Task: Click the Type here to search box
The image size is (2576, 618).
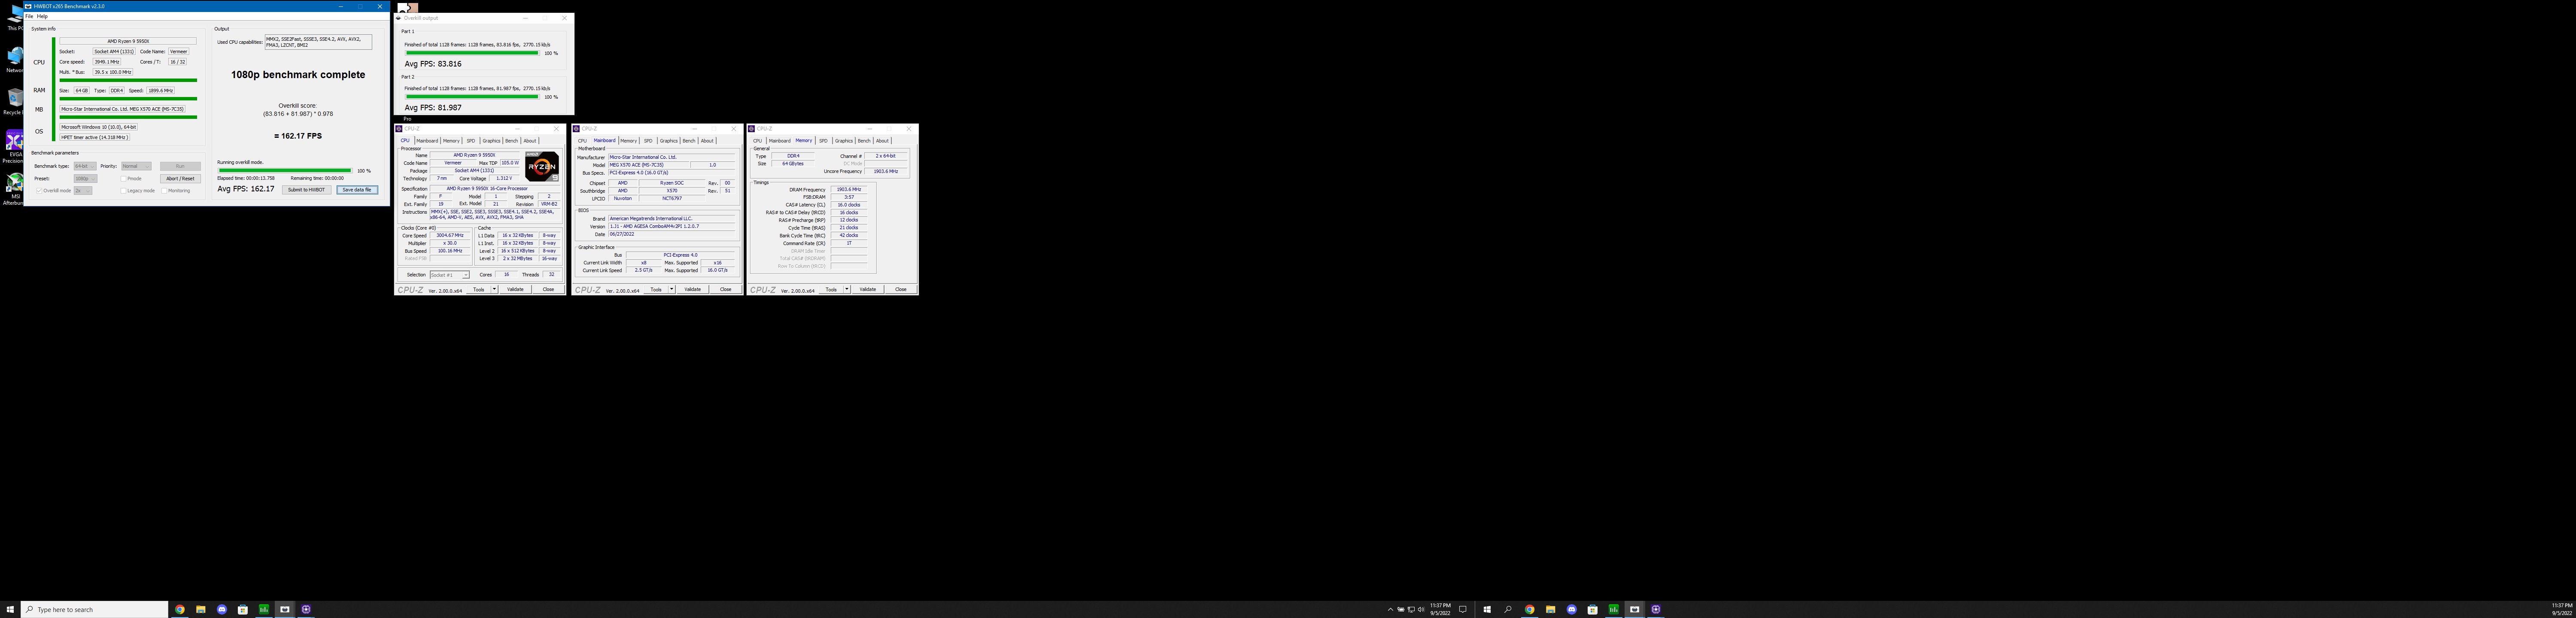Action: click(94, 609)
